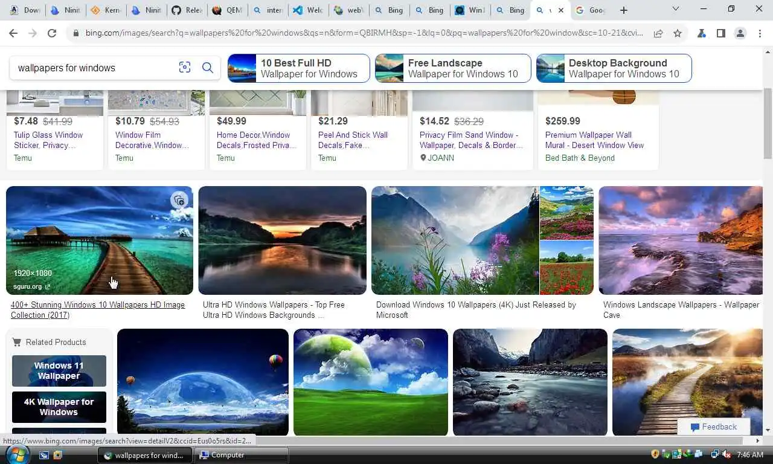Select the 10 Best Full HD suggestion
Image resolution: width=773 pixels, height=464 pixels.
(299, 68)
